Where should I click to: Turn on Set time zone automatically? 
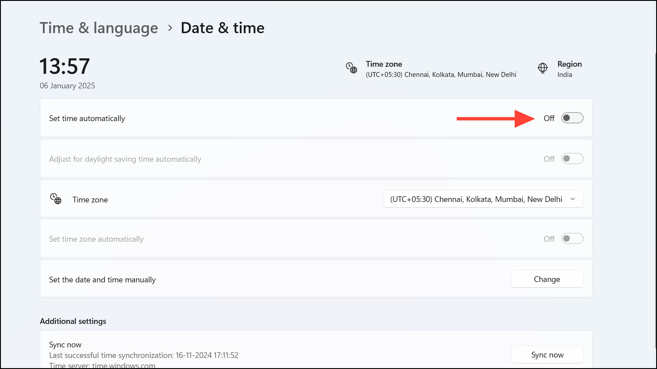pyautogui.click(x=572, y=238)
